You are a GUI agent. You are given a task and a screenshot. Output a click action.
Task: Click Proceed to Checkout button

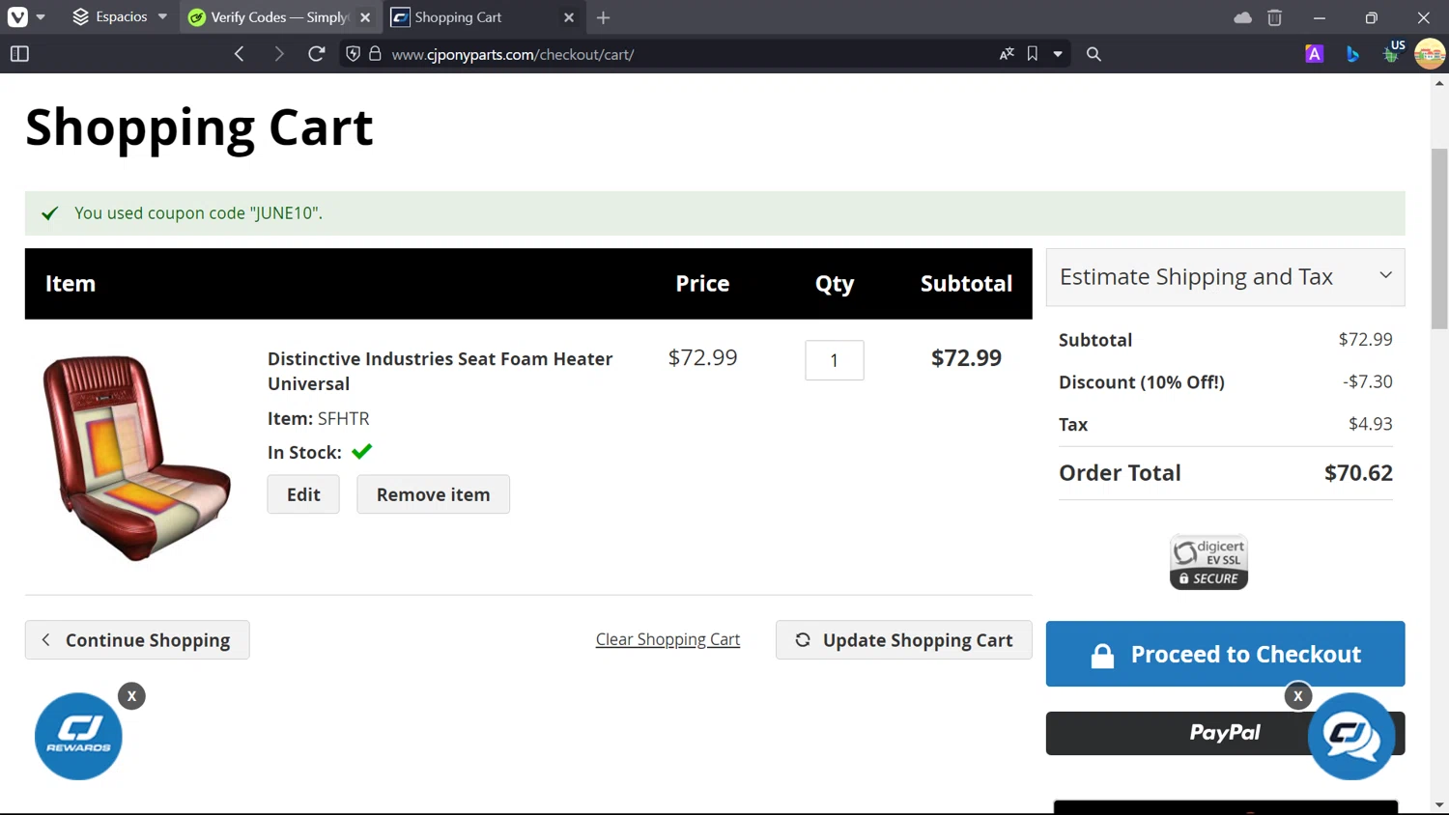1225,654
